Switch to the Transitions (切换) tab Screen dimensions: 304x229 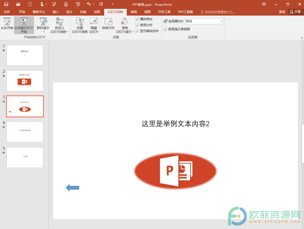click(83, 12)
